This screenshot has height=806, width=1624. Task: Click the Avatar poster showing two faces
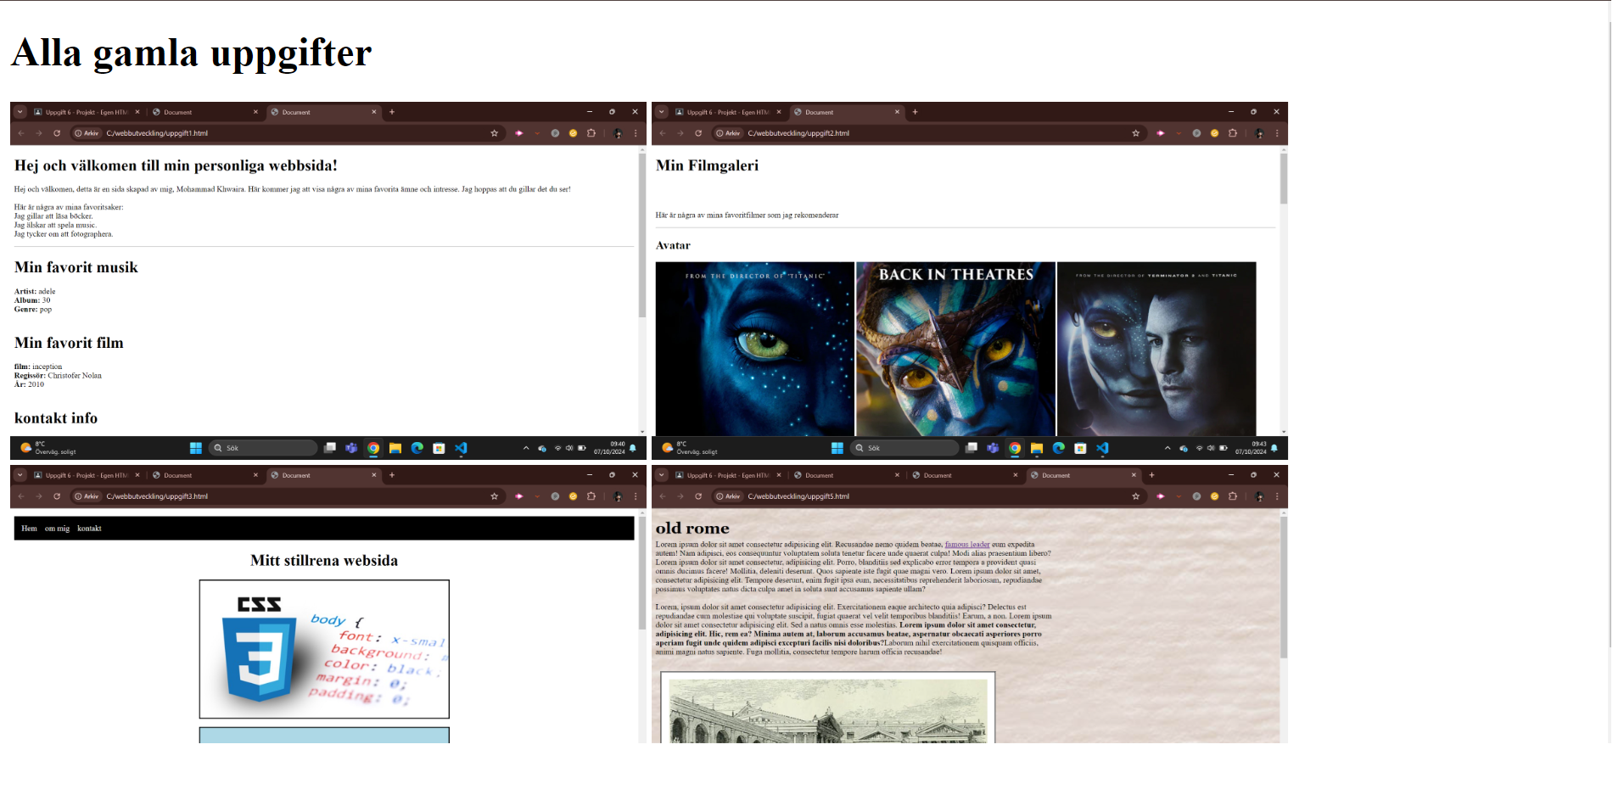1156,349
